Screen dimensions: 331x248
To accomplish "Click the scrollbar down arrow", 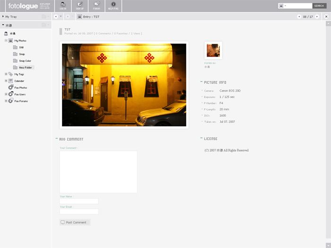I will [x=328, y=245].
